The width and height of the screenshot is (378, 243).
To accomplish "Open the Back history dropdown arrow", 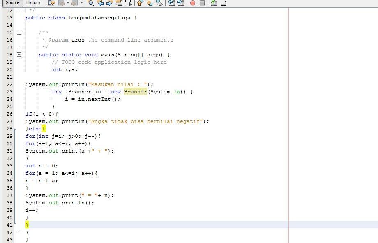I will (68, 3).
